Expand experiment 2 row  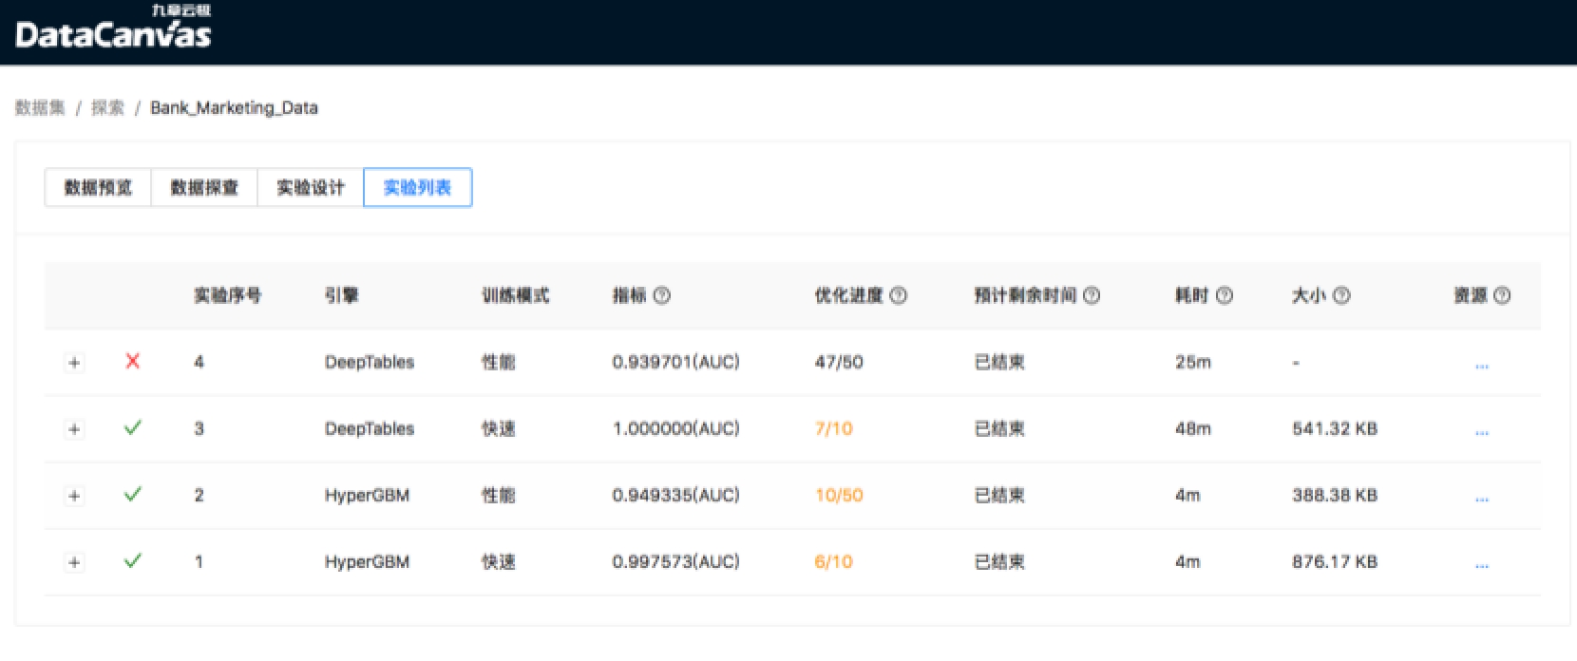(73, 496)
